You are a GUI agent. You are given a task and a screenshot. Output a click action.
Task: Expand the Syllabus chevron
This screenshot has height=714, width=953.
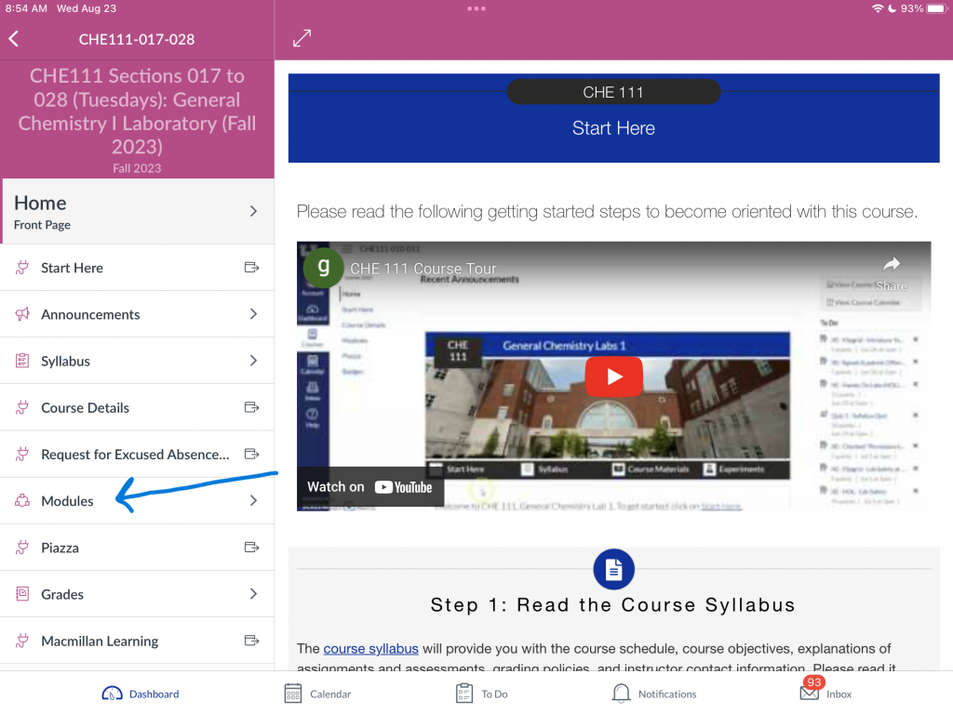253,361
